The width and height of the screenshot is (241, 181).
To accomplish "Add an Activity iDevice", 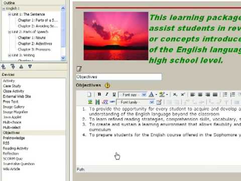I will pos(9,81).
